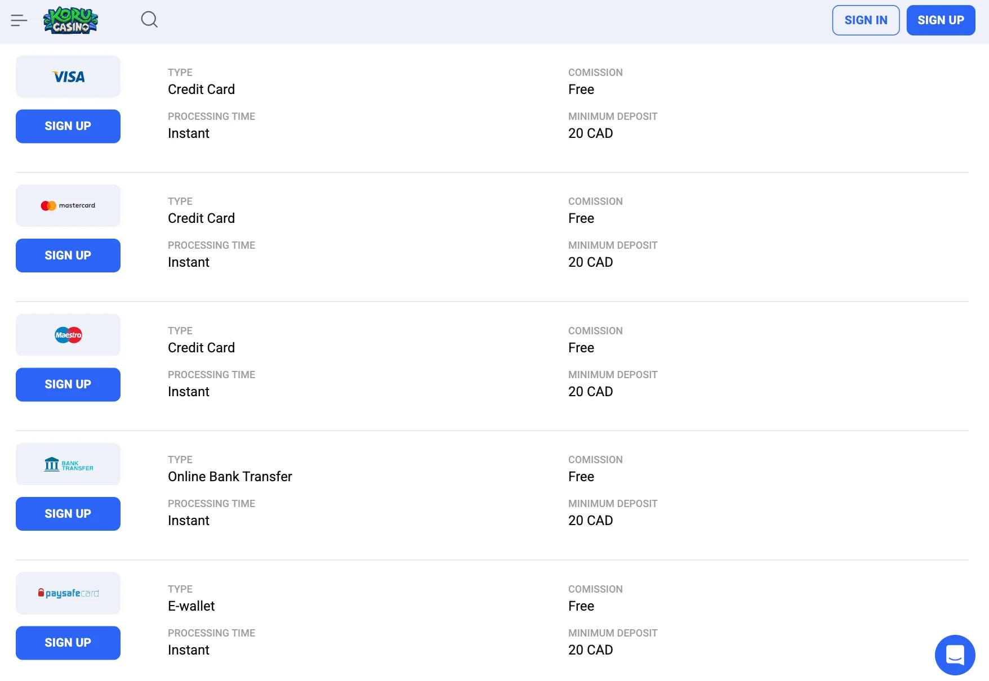Click 'Free' commission in the Visa row
The image size is (989, 681).
point(581,89)
